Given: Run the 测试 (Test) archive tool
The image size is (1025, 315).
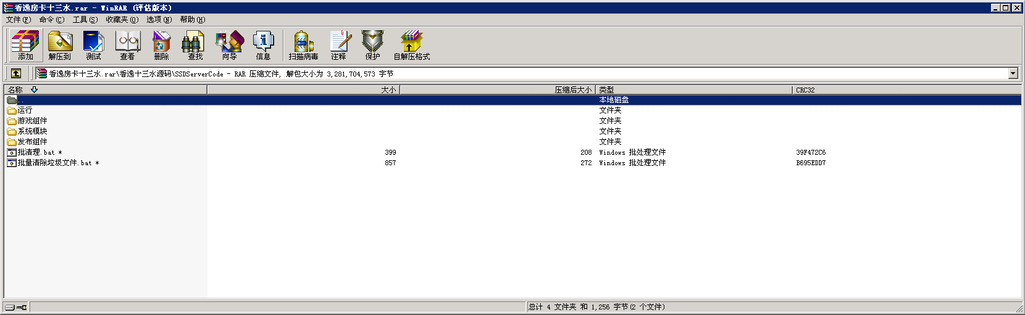Looking at the screenshot, I should coord(94,45).
